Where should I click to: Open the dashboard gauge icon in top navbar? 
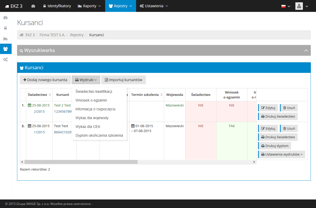(x=33, y=6)
